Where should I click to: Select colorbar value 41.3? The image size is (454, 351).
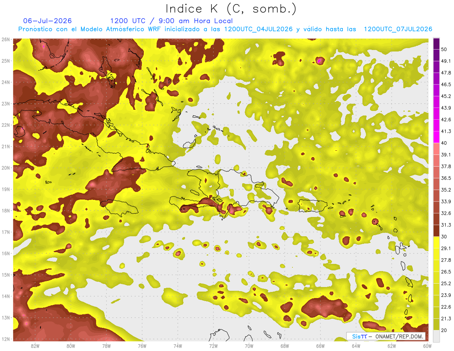[446, 131]
